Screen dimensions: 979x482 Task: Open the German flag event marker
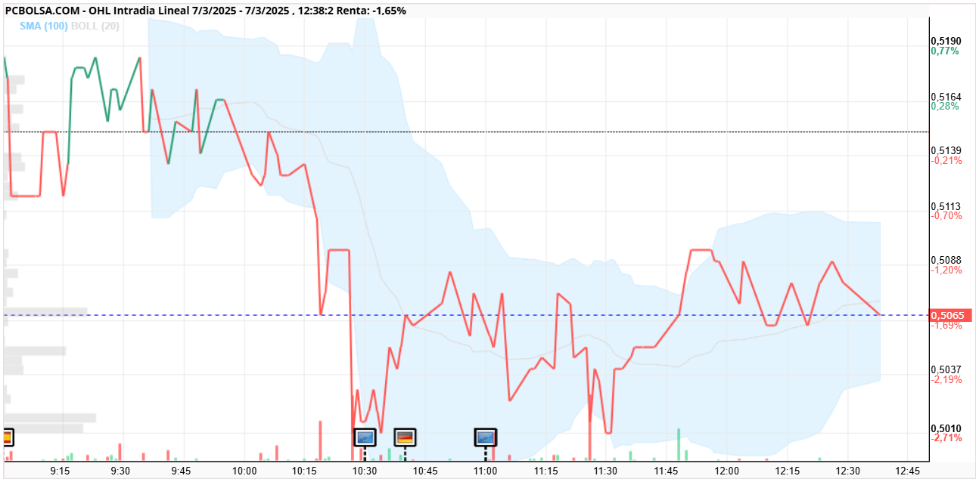(405, 437)
